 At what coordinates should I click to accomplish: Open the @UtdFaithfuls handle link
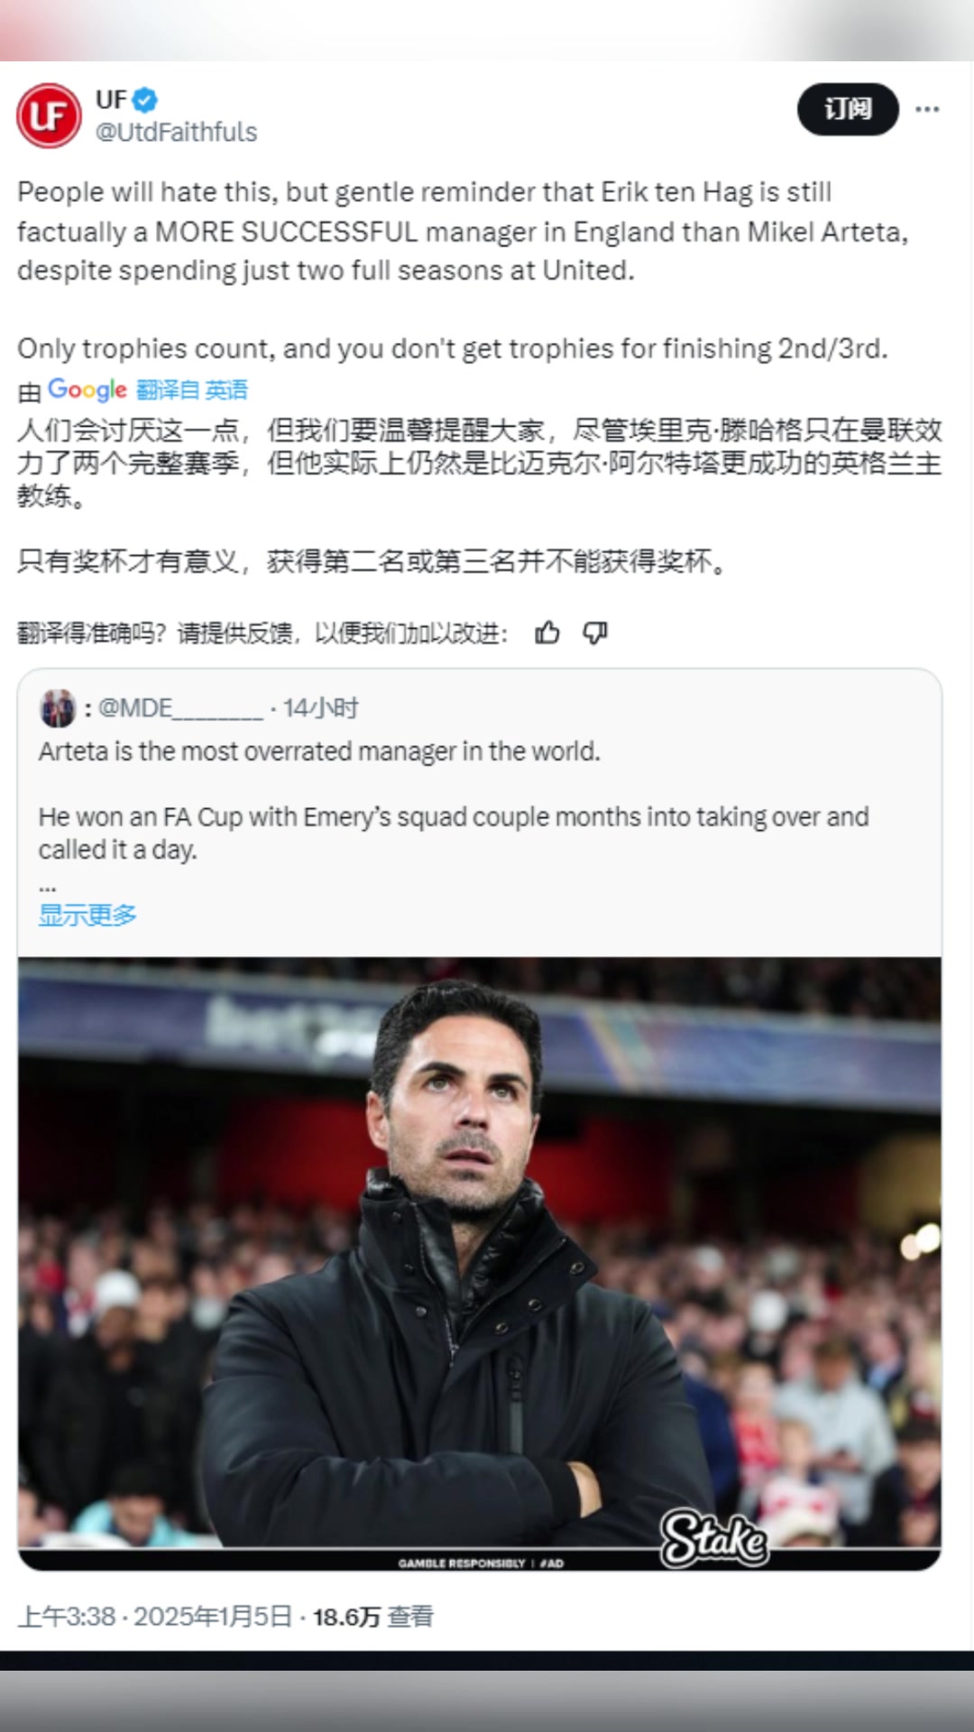pos(177,133)
